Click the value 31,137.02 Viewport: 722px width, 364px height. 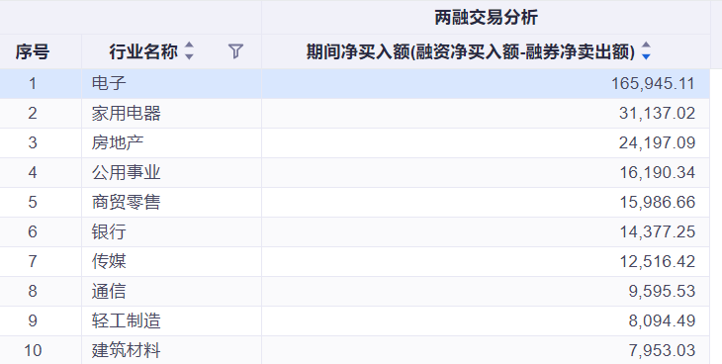pos(657,114)
